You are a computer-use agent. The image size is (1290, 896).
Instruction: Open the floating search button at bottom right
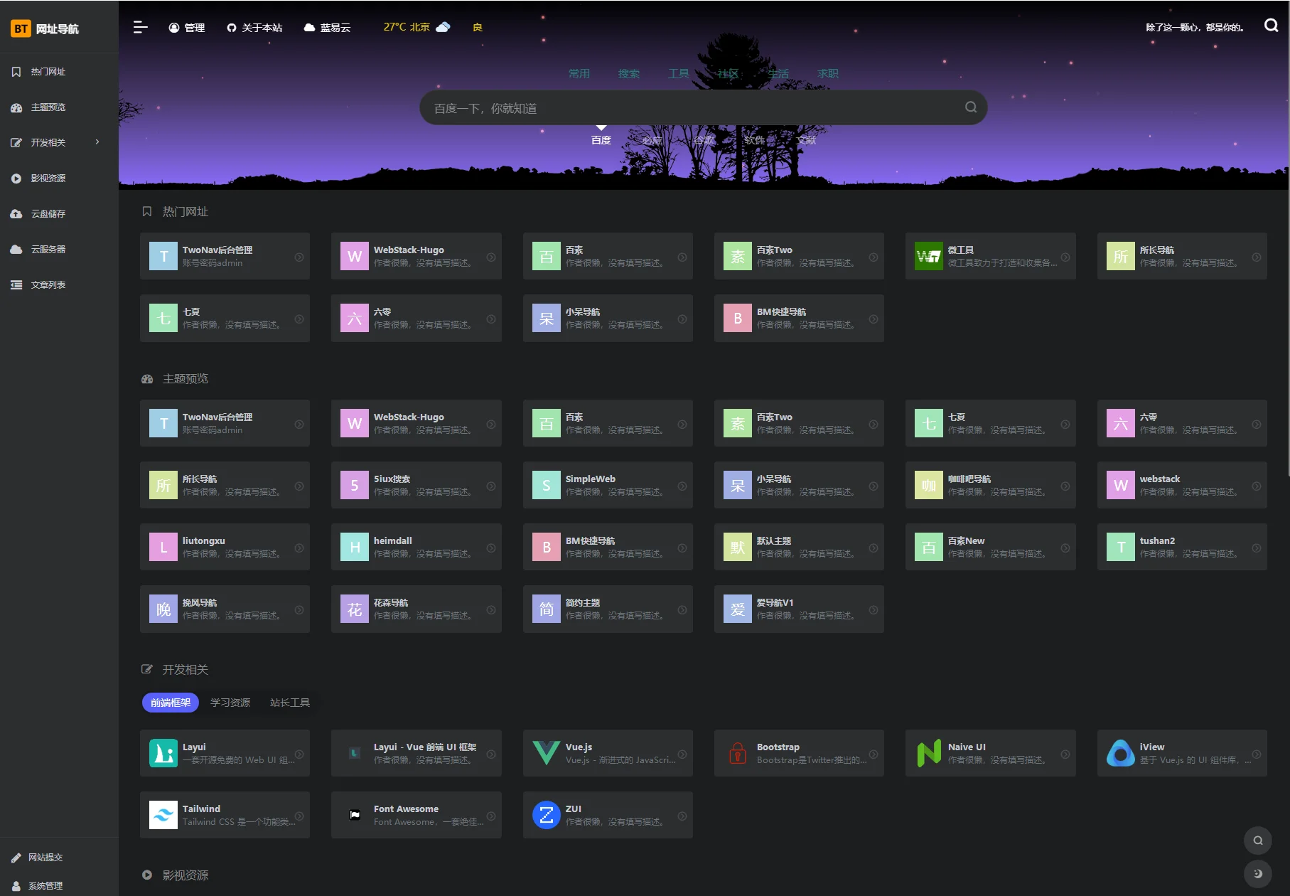1257,841
